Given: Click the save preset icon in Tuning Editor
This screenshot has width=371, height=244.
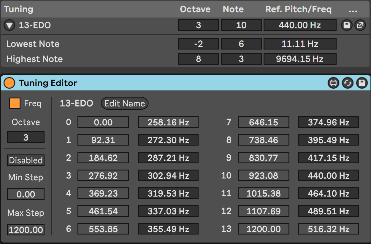Looking at the screenshot, I should pyautogui.click(x=362, y=83).
